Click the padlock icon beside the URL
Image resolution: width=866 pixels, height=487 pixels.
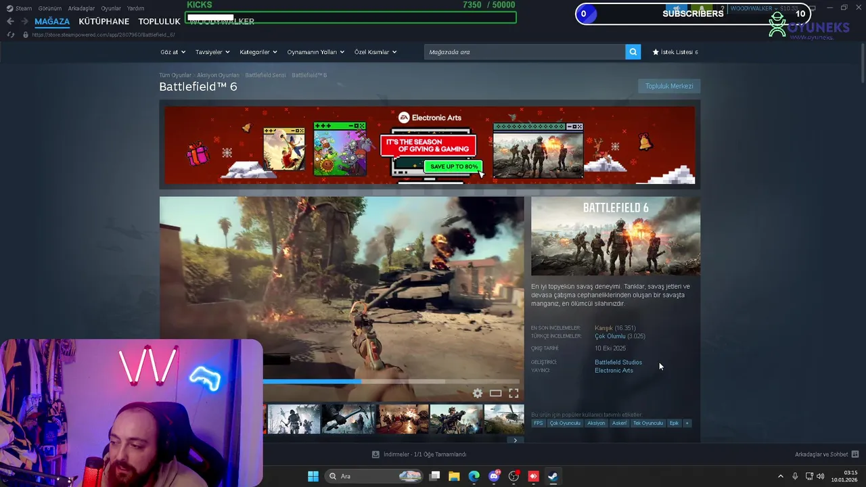(26, 34)
